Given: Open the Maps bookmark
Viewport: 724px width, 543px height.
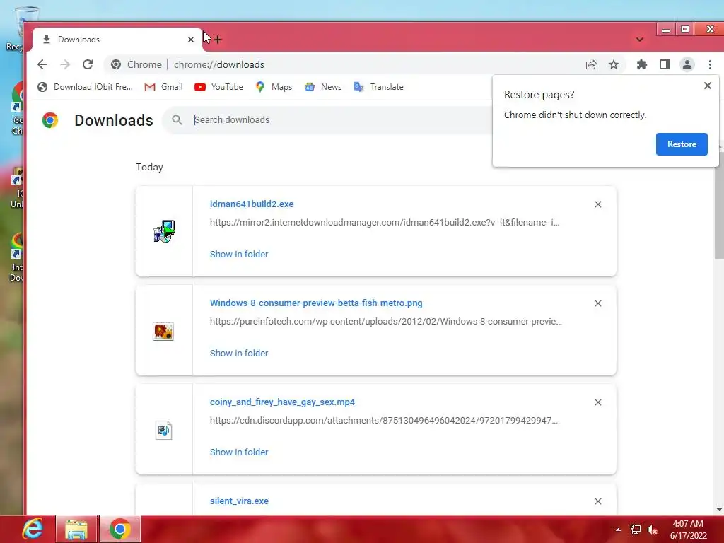Looking at the screenshot, I should pos(274,87).
